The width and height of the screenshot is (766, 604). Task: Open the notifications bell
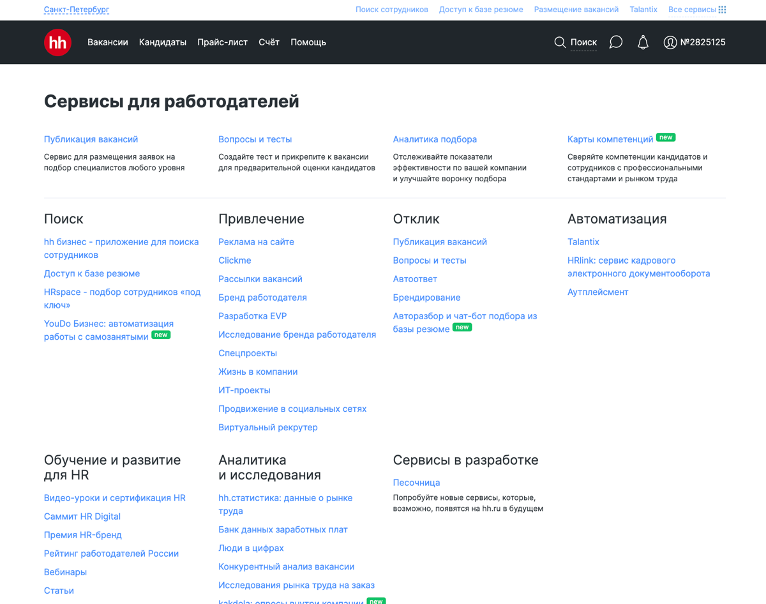[643, 42]
